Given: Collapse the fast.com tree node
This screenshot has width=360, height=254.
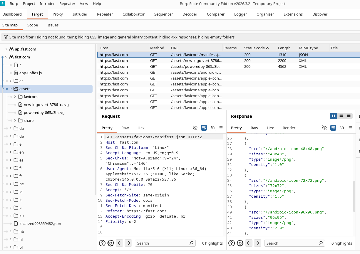Looking at the screenshot, I should 6,57.
